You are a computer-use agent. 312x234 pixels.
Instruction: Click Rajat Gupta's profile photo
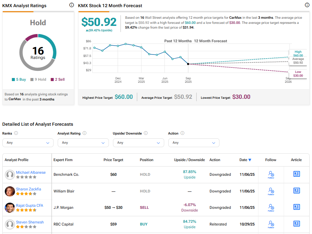(x=10, y=208)
